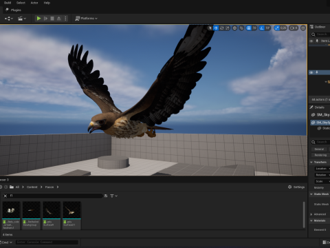Open the Help menu
The image size is (330, 248).
47,3
